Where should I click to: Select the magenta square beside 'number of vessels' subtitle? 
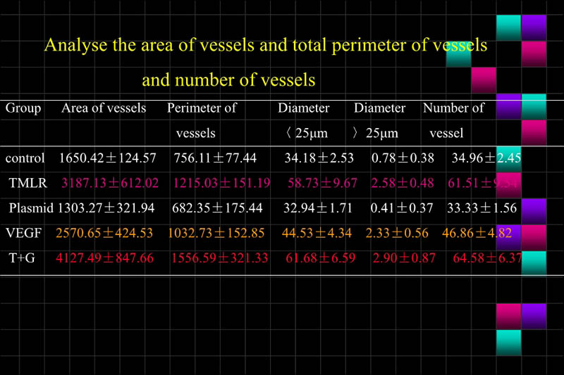[484, 80]
